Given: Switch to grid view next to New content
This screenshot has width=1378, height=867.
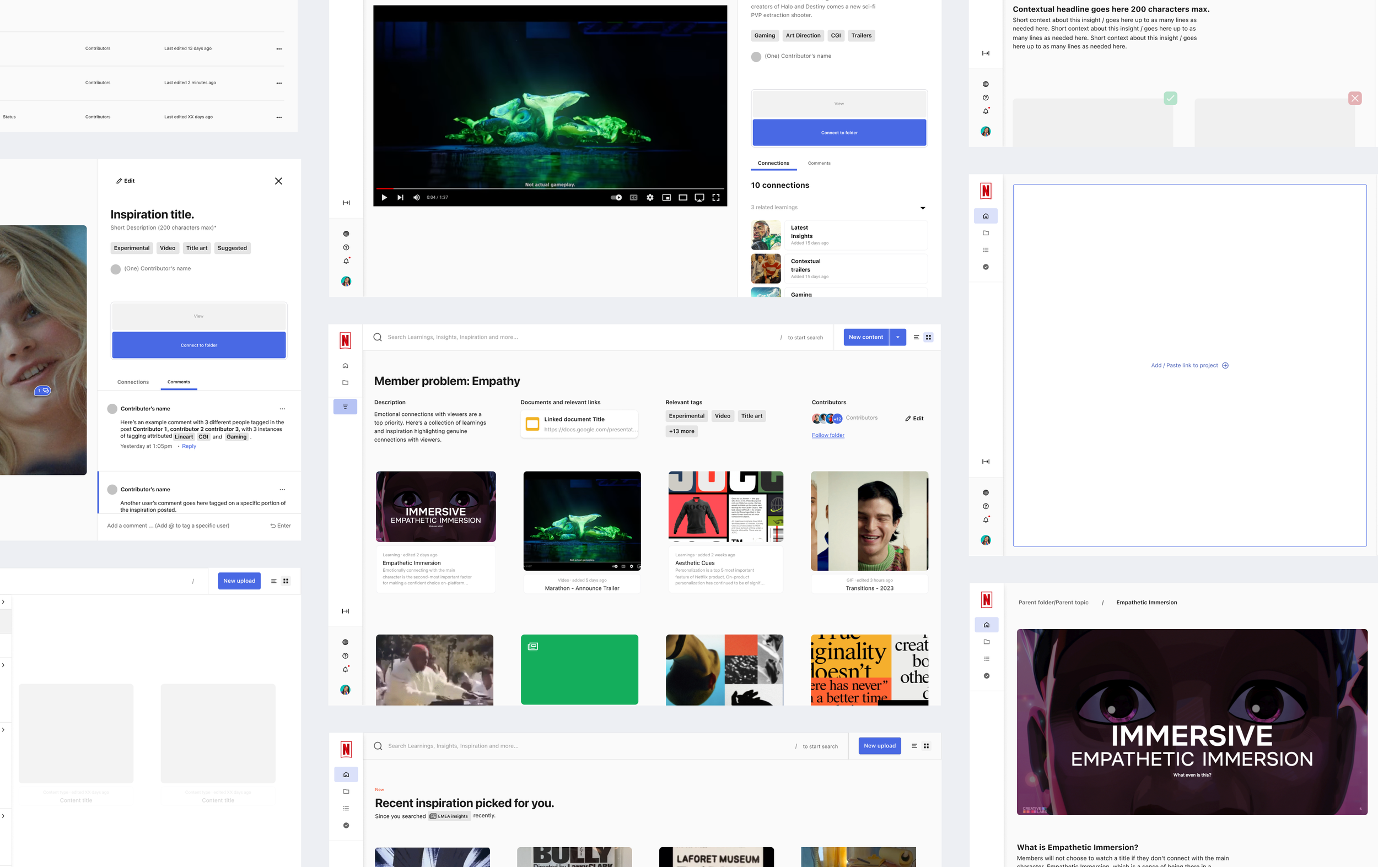Looking at the screenshot, I should [x=928, y=338].
